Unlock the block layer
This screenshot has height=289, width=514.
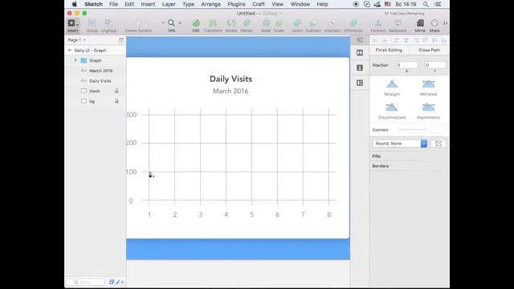pos(116,91)
